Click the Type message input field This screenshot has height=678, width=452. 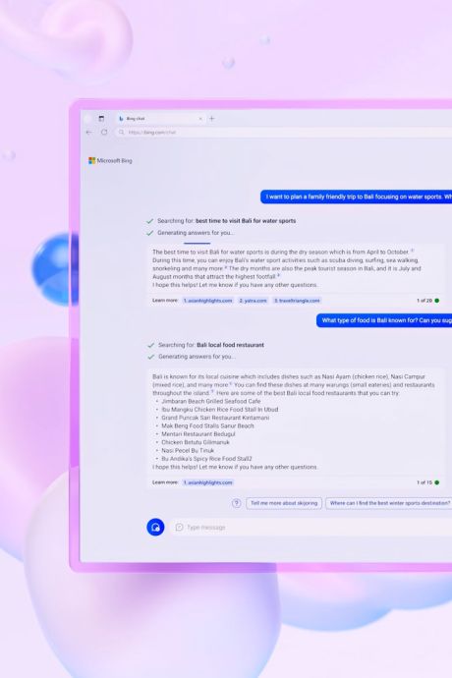click(311, 527)
